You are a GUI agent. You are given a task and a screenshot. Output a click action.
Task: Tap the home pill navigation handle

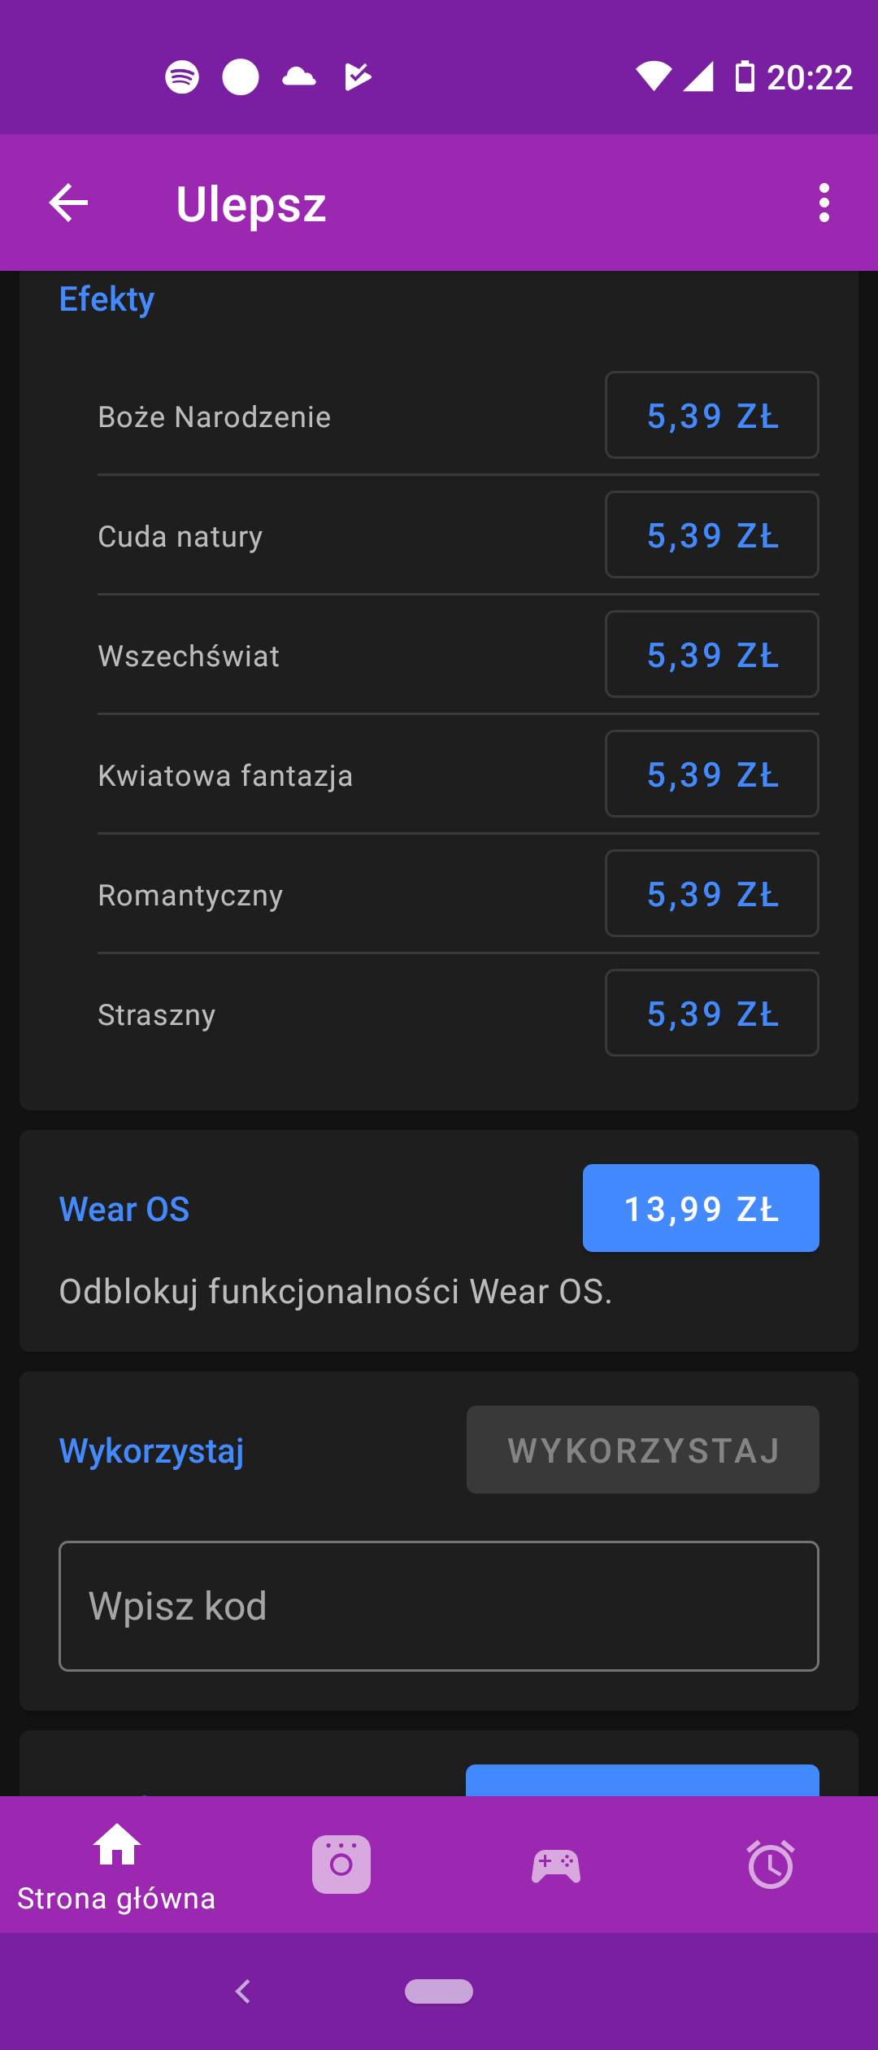[439, 1991]
